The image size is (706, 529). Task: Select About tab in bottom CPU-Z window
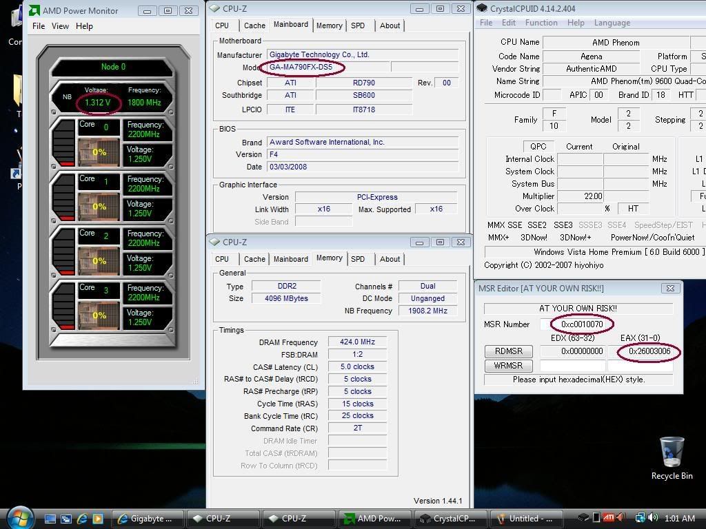point(390,259)
